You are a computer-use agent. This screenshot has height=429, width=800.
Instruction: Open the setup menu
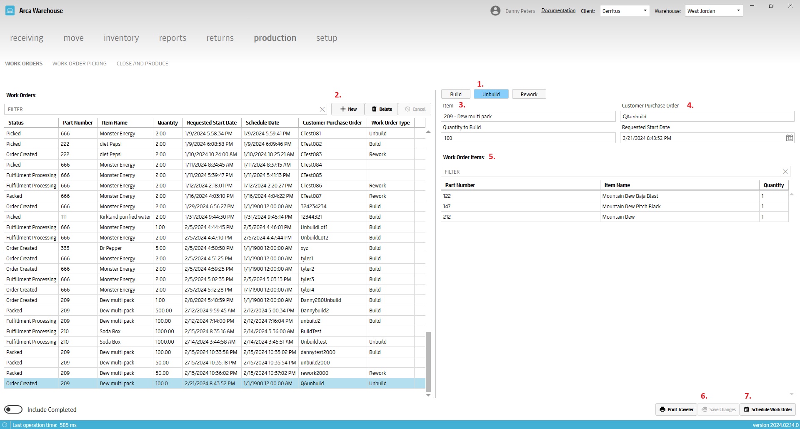click(327, 38)
